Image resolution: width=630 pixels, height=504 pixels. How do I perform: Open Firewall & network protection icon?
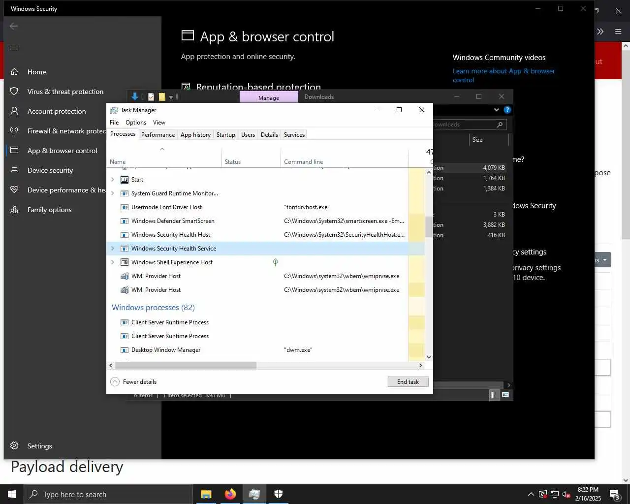14,131
